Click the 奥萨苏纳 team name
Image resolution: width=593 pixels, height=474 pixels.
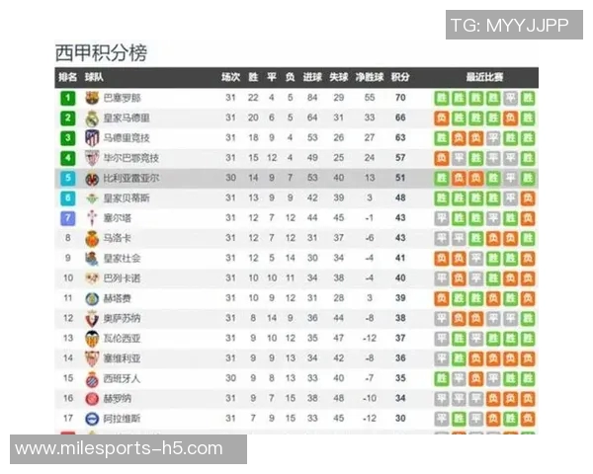tap(122, 318)
